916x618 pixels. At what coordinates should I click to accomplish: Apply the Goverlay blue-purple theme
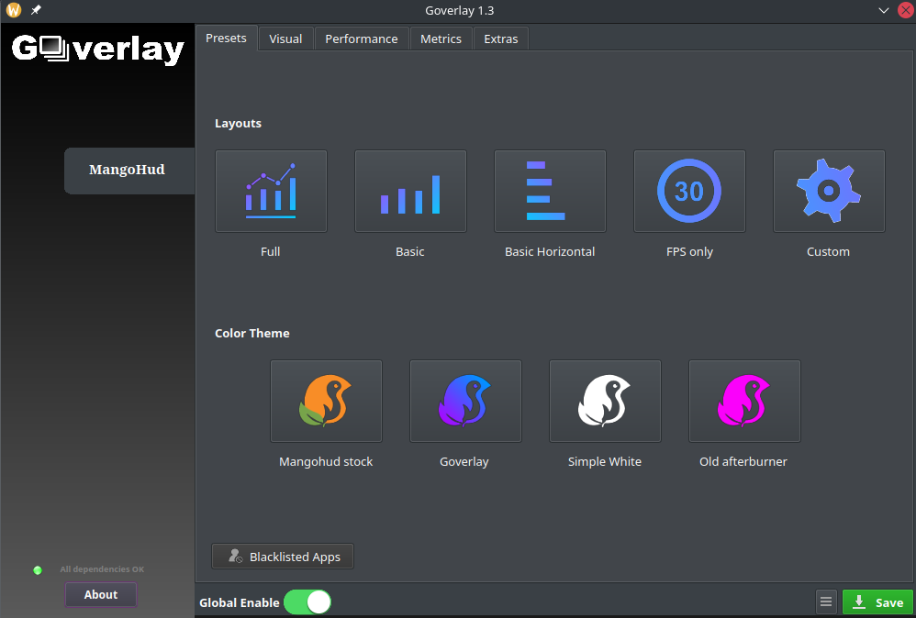465,401
